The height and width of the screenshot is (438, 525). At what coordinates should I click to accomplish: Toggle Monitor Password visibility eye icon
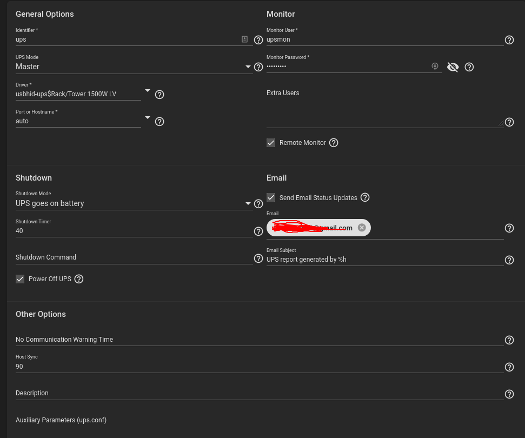tap(453, 67)
